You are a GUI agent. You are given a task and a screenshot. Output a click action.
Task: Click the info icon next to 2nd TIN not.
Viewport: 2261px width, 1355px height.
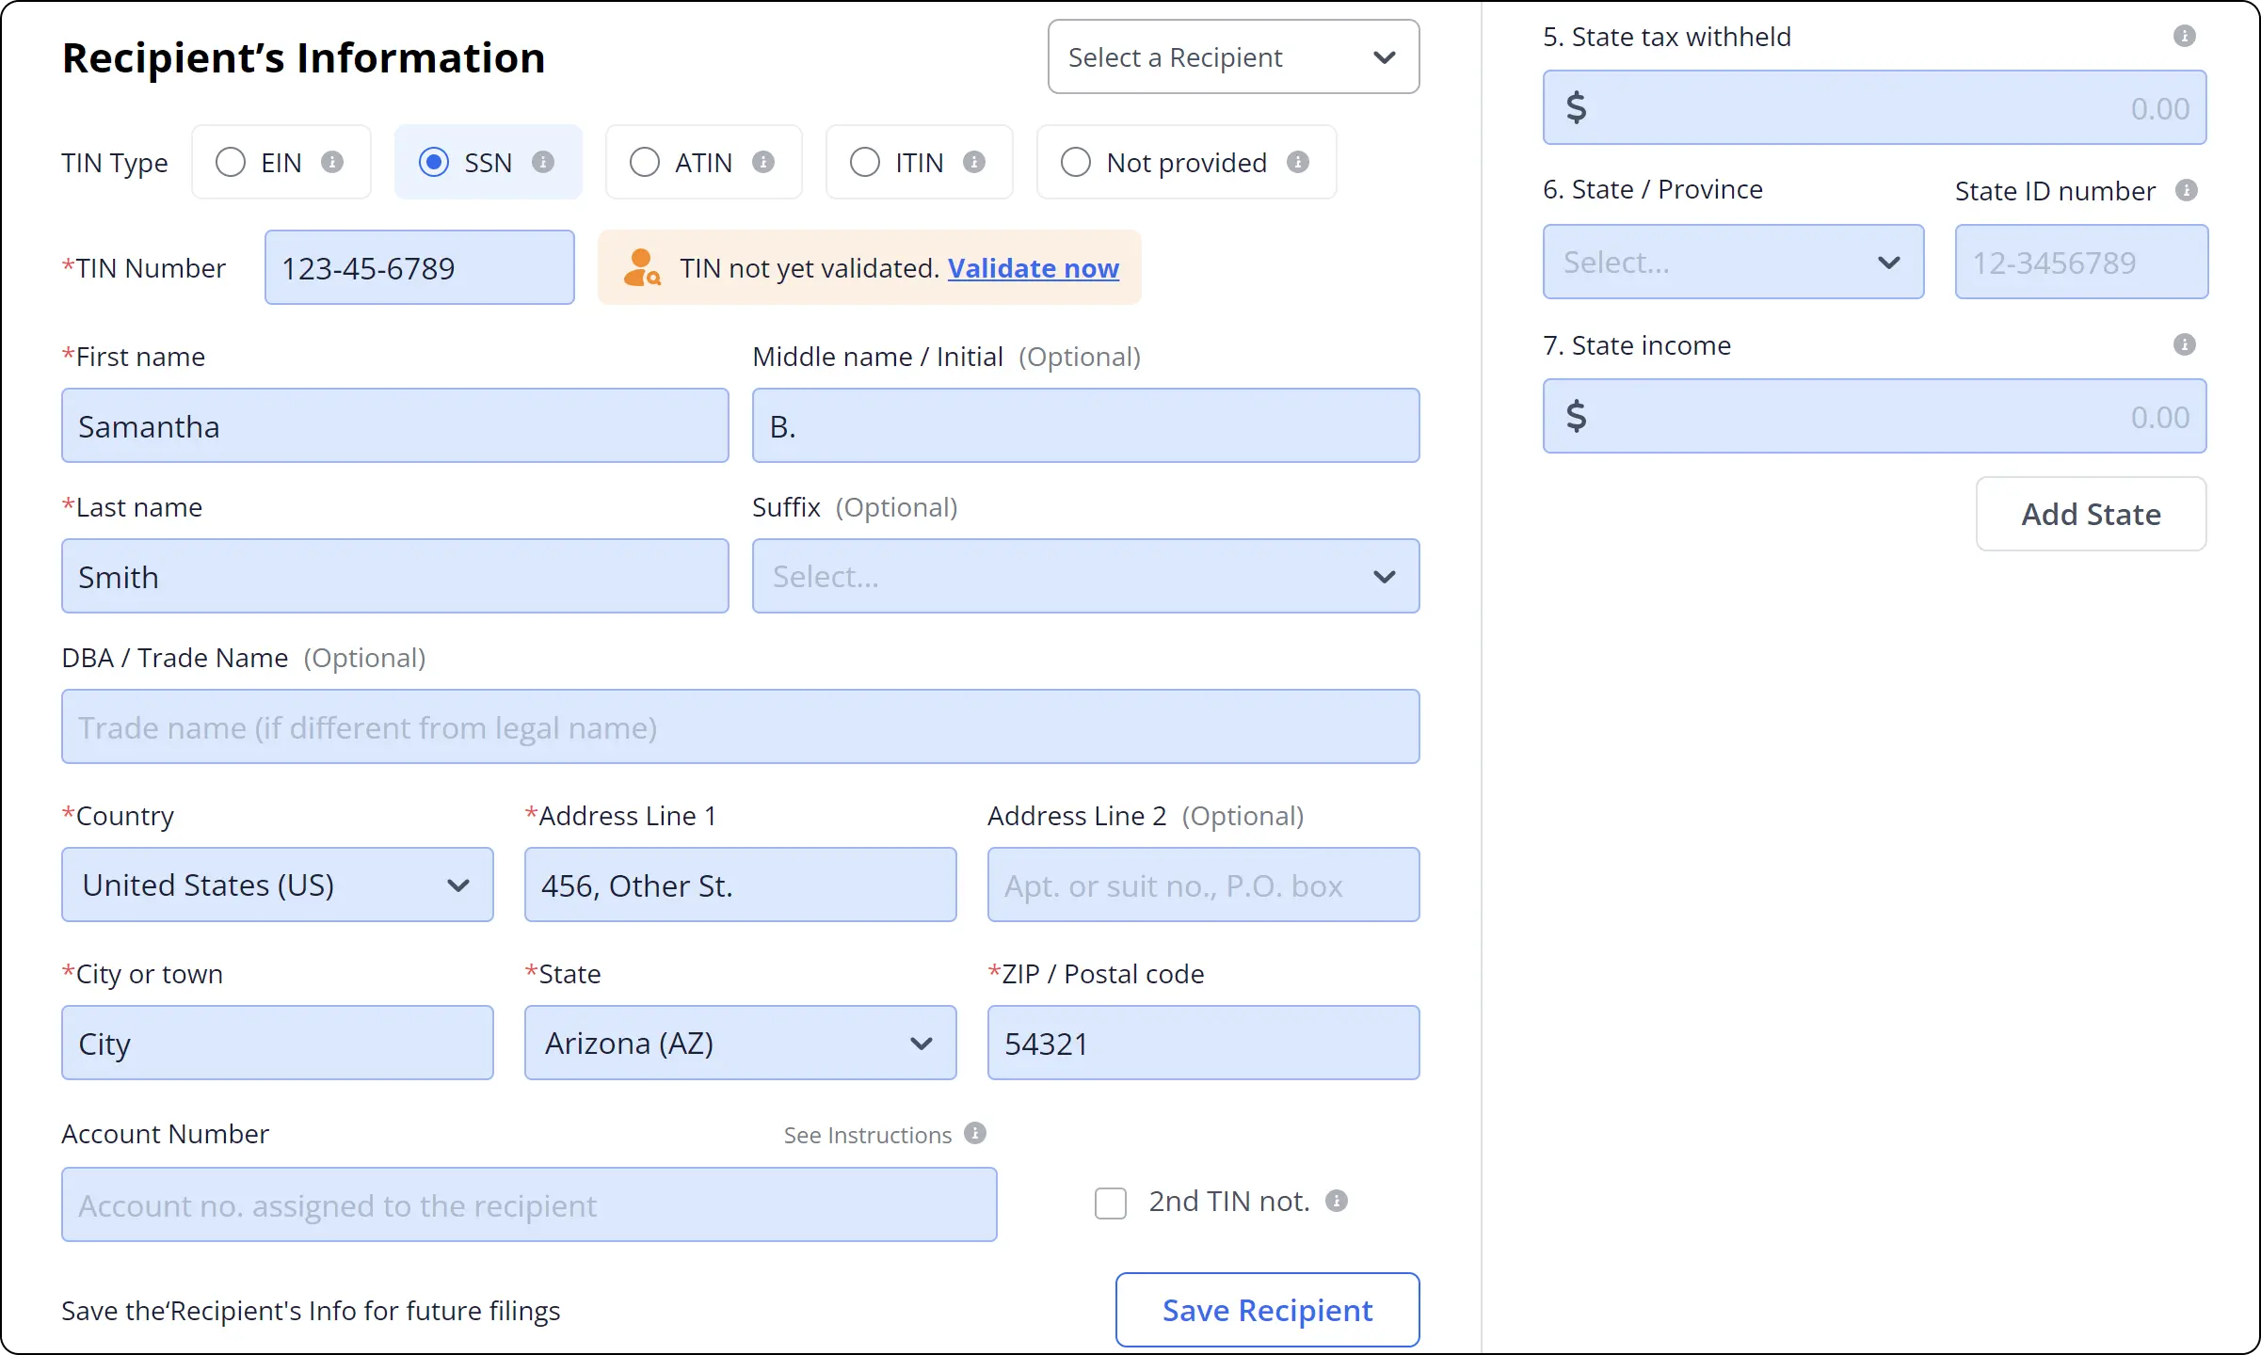[1339, 1200]
